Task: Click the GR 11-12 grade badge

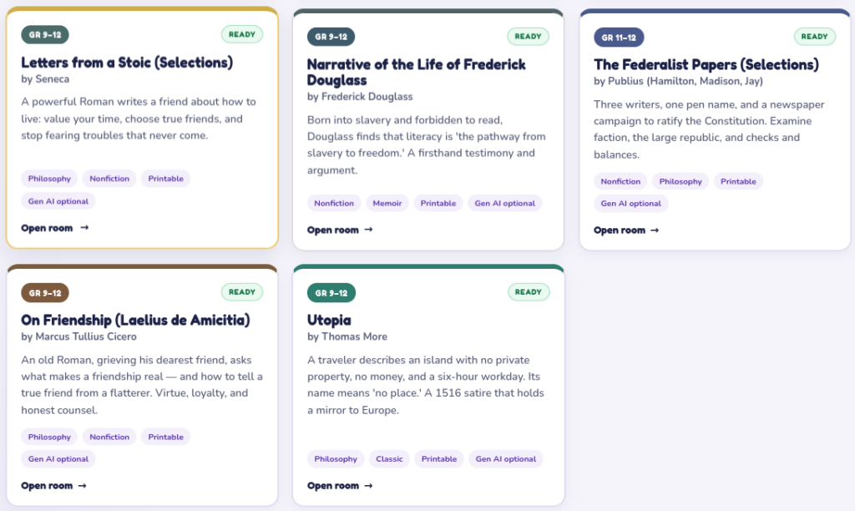Action: pos(619,37)
